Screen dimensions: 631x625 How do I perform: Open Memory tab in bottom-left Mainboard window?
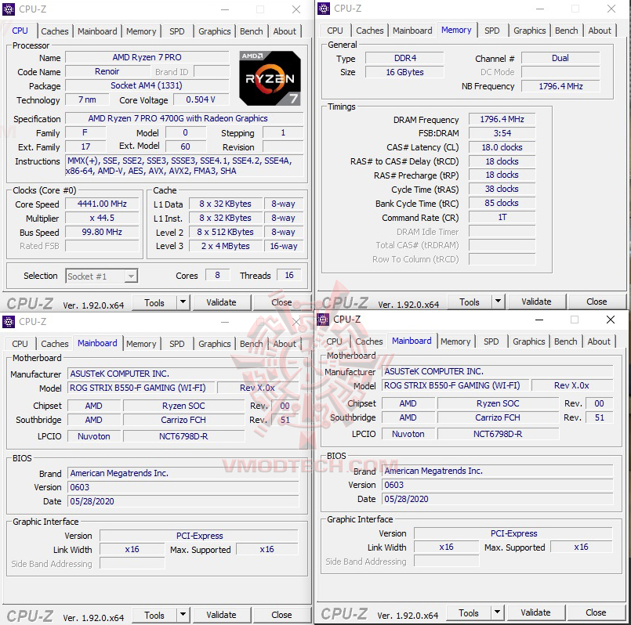tap(141, 344)
